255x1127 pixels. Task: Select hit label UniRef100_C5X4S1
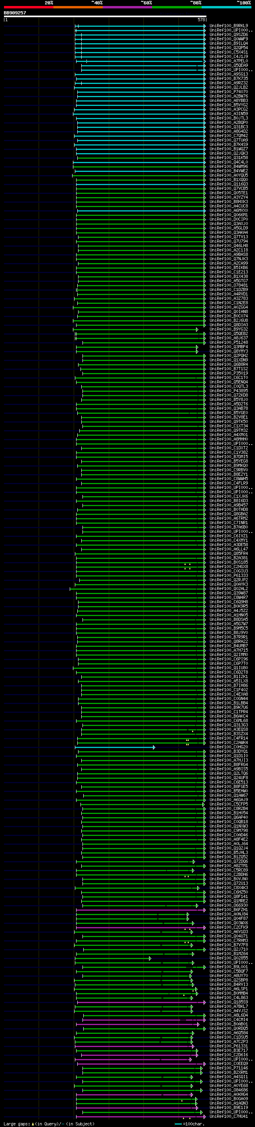click(229, 52)
